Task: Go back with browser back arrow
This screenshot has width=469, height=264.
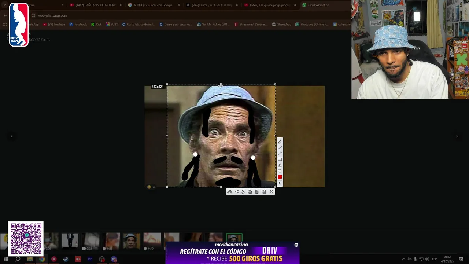Action: click(x=5, y=15)
